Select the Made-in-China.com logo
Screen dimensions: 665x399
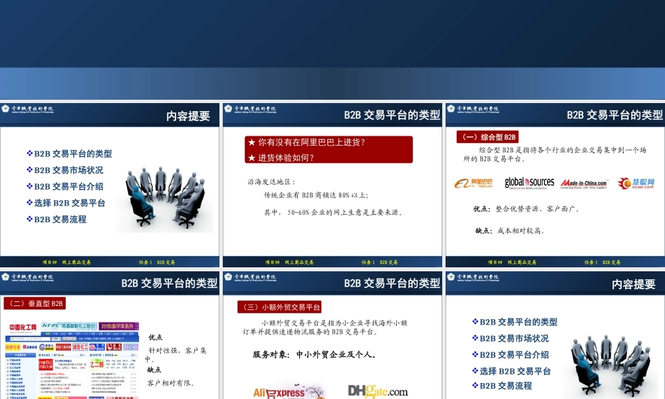583,184
